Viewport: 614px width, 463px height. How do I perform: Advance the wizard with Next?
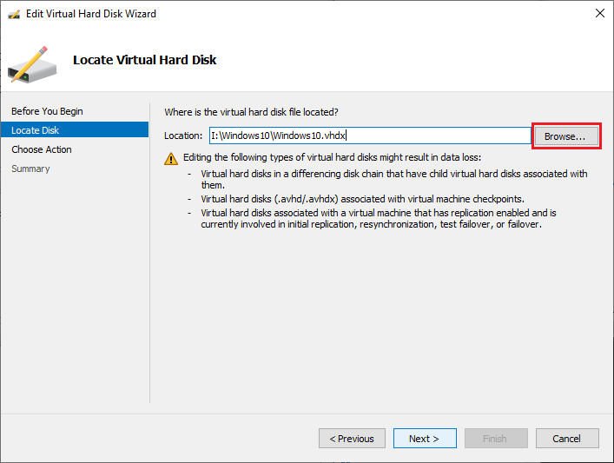425,439
